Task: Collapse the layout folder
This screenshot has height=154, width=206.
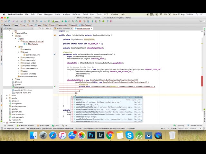Action: click(18, 52)
